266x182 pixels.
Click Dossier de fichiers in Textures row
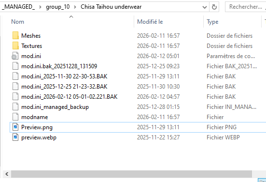tap(229, 46)
